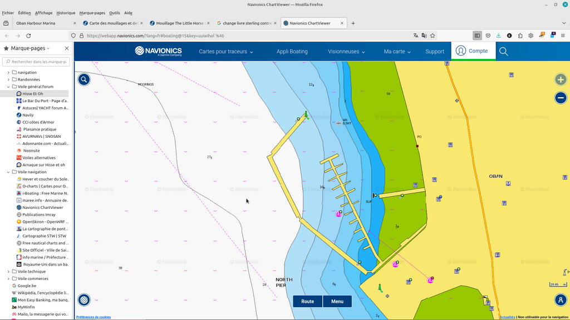Click the shield tracking protection icon
Screen dimensions: 570x320
(73, 36)
